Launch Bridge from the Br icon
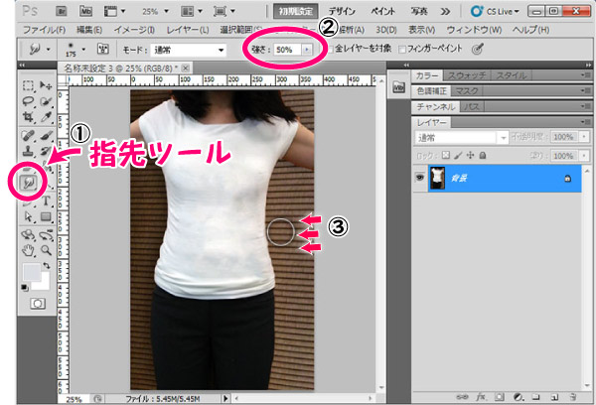The width and height of the screenshot is (596, 405). pyautogui.click(x=62, y=12)
